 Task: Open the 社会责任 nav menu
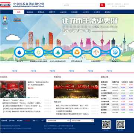(97, 12)
